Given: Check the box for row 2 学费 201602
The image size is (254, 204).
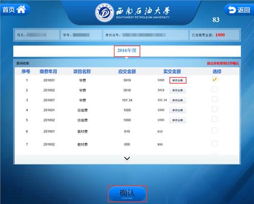Looking at the screenshot, I should (215, 89).
